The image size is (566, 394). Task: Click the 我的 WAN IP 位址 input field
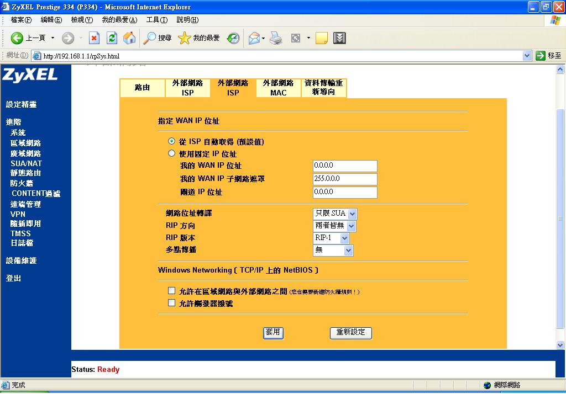(x=345, y=166)
